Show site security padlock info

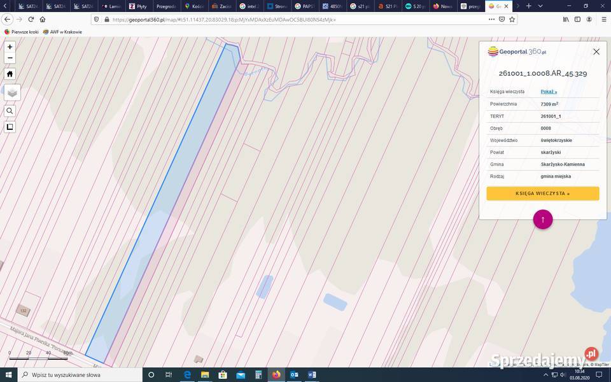[107, 19]
